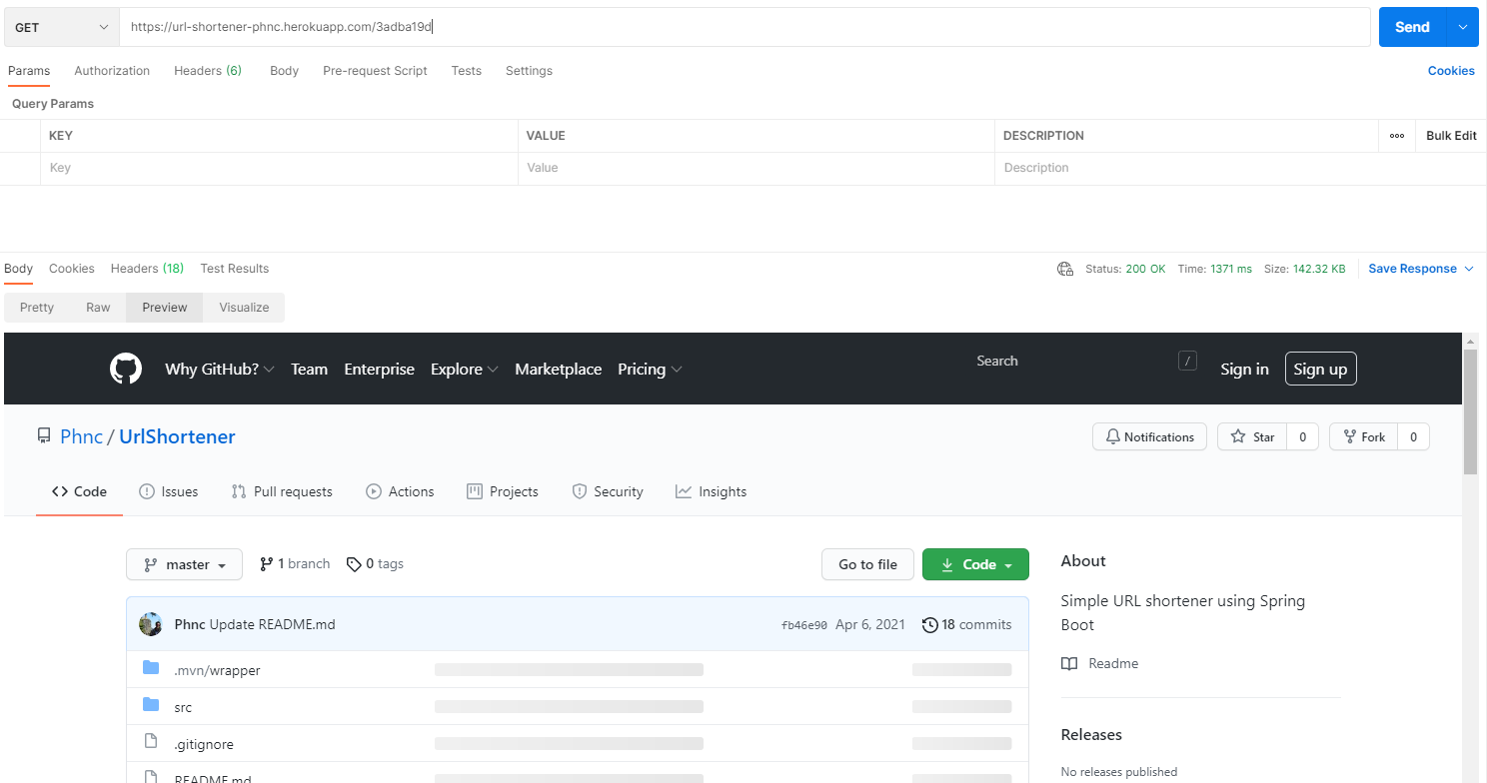Open the src folder icon
The image size is (1487, 783).
151,705
